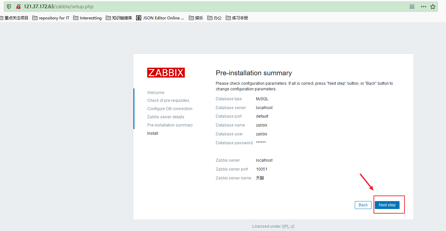Select the Check of pre-requisites step

pyautogui.click(x=168, y=100)
